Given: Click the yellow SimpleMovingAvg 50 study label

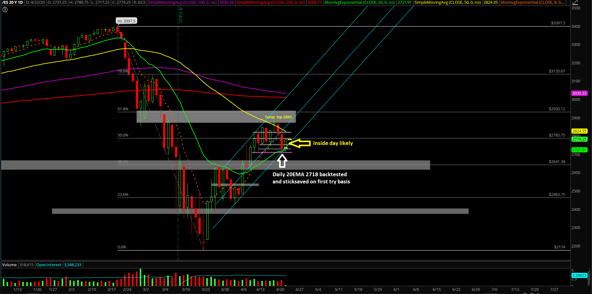Looking at the screenshot, I should coord(447,2).
